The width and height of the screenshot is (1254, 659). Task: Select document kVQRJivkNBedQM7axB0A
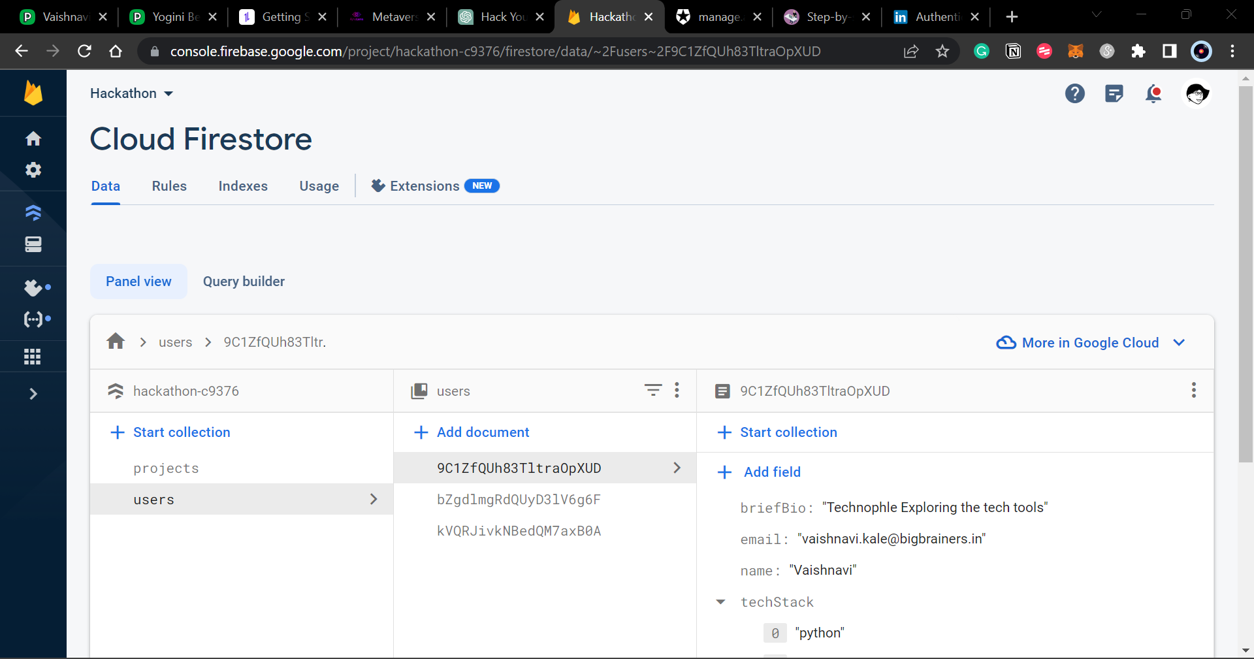pos(545,531)
